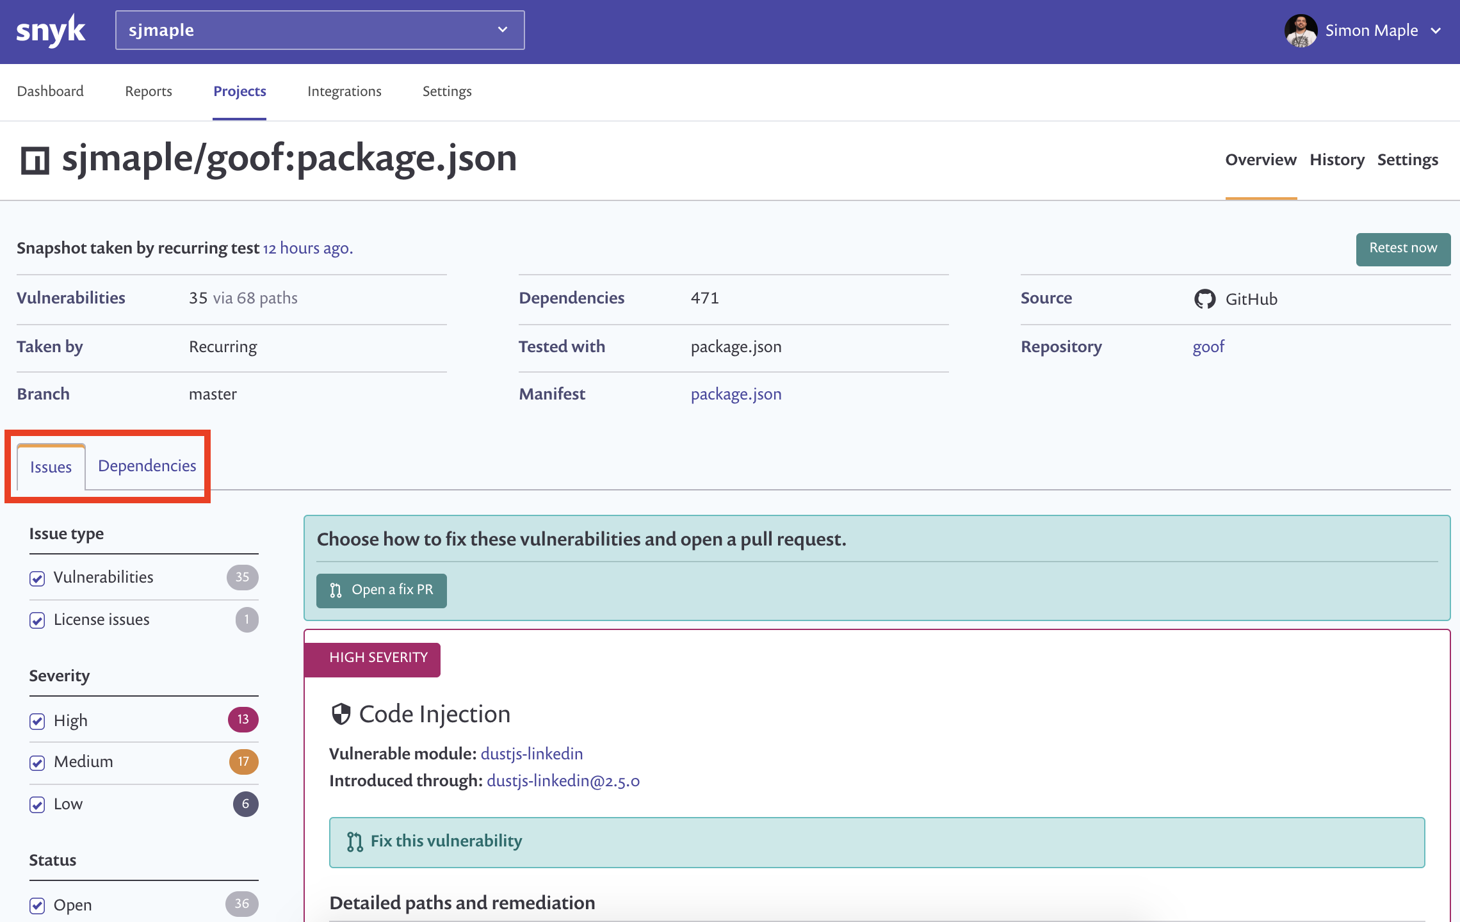Select the Projects navigation item

pos(239,91)
